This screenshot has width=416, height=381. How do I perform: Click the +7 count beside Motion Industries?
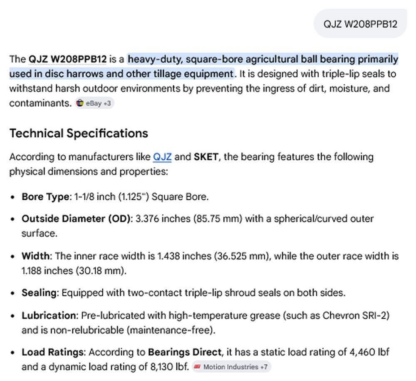(264, 367)
